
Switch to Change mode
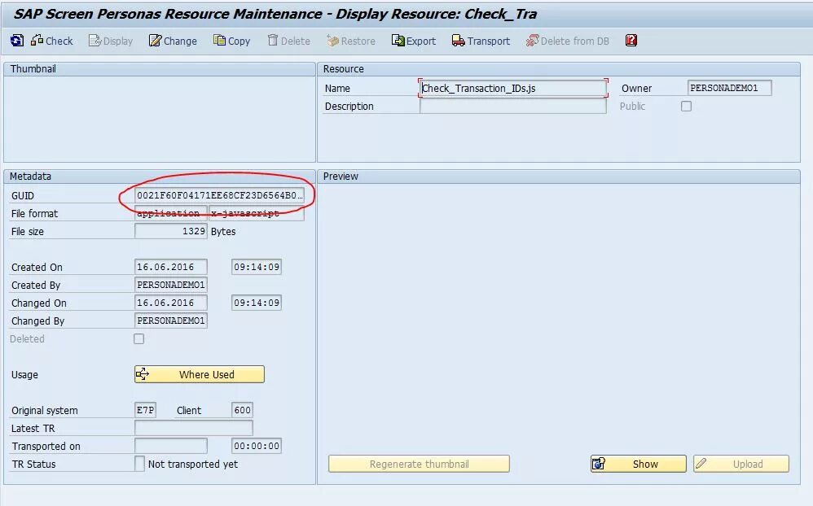click(173, 41)
